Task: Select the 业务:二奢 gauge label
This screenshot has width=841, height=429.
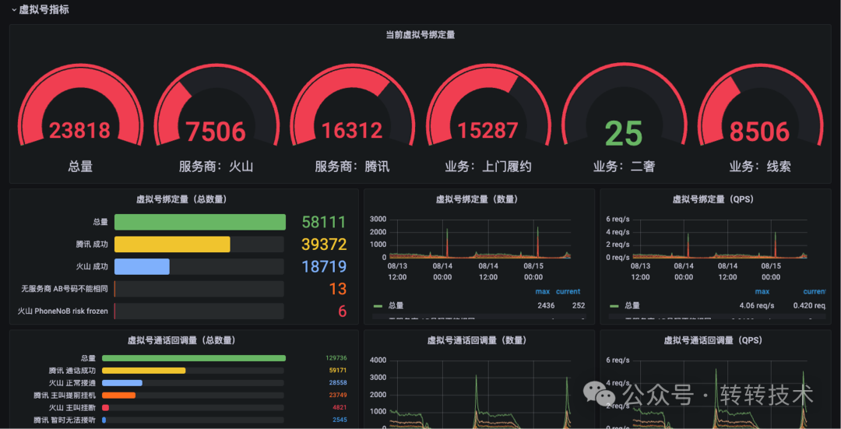Action: 624,167
